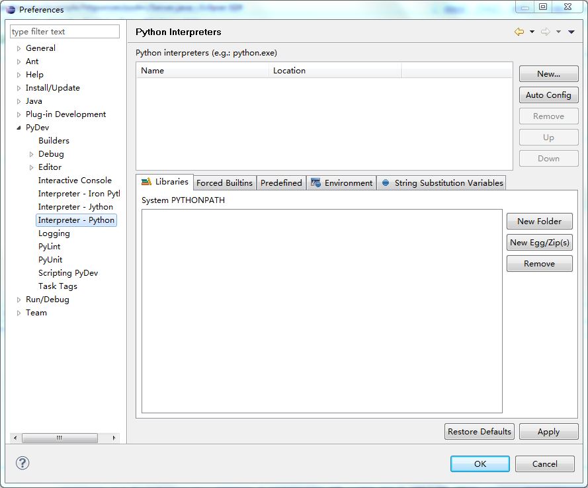Image resolution: width=588 pixels, height=488 pixels.
Task: Open the view menu triangle icon
Action: (x=571, y=32)
